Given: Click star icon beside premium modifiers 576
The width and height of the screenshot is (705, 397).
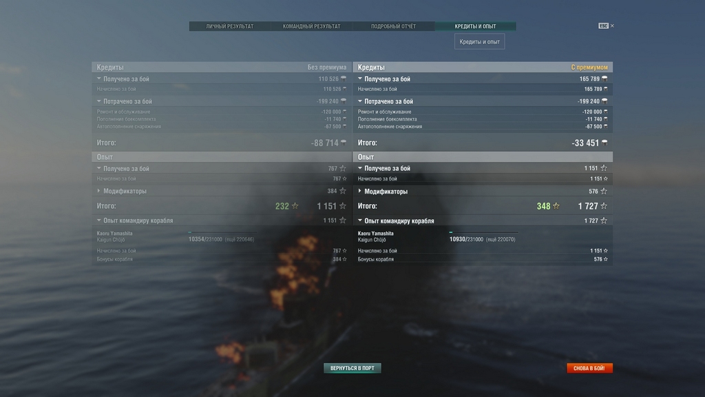Looking at the screenshot, I should (x=604, y=192).
